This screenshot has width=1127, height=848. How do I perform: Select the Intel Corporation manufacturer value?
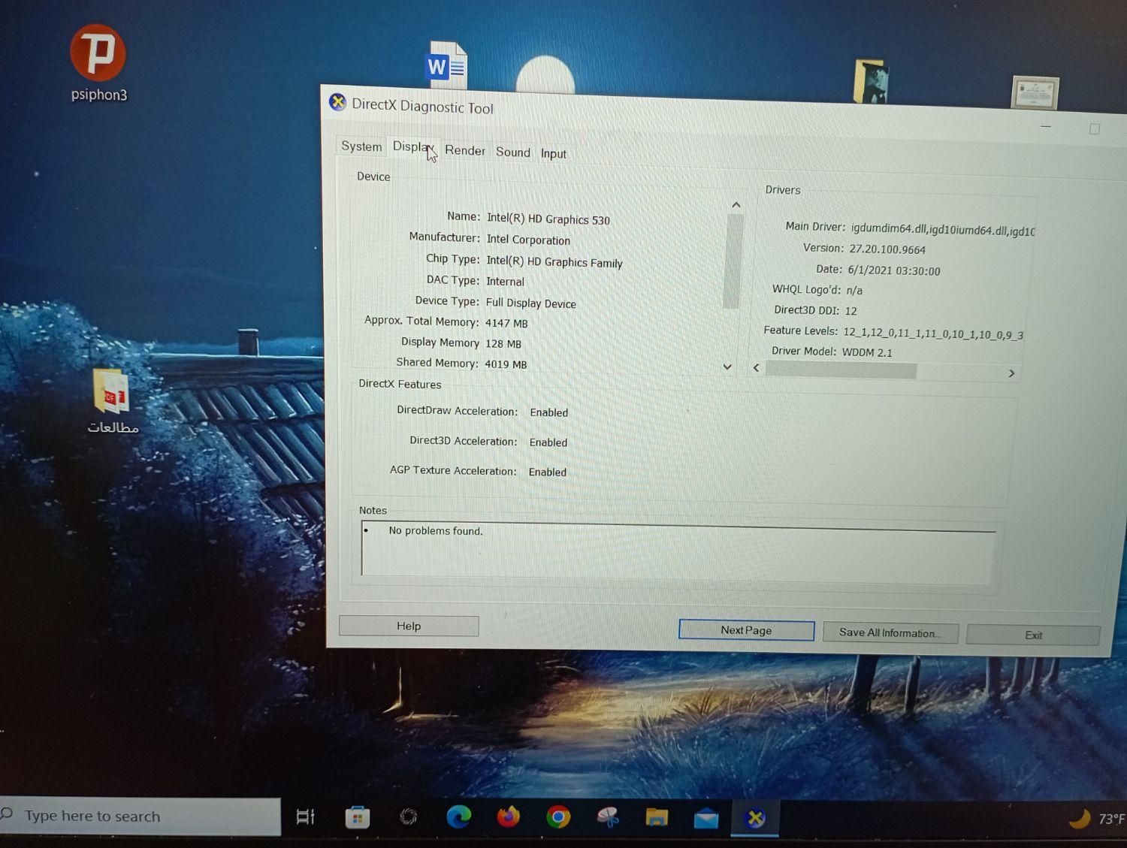528,240
